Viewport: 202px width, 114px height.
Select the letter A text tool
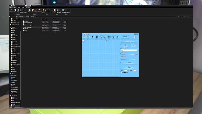[101, 37]
